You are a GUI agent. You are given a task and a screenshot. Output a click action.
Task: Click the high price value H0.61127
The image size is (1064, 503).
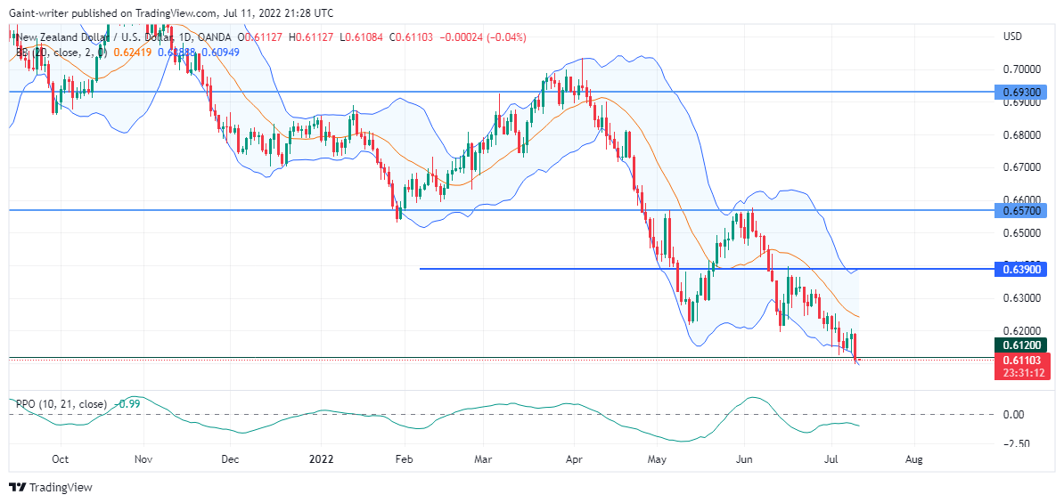click(x=310, y=37)
